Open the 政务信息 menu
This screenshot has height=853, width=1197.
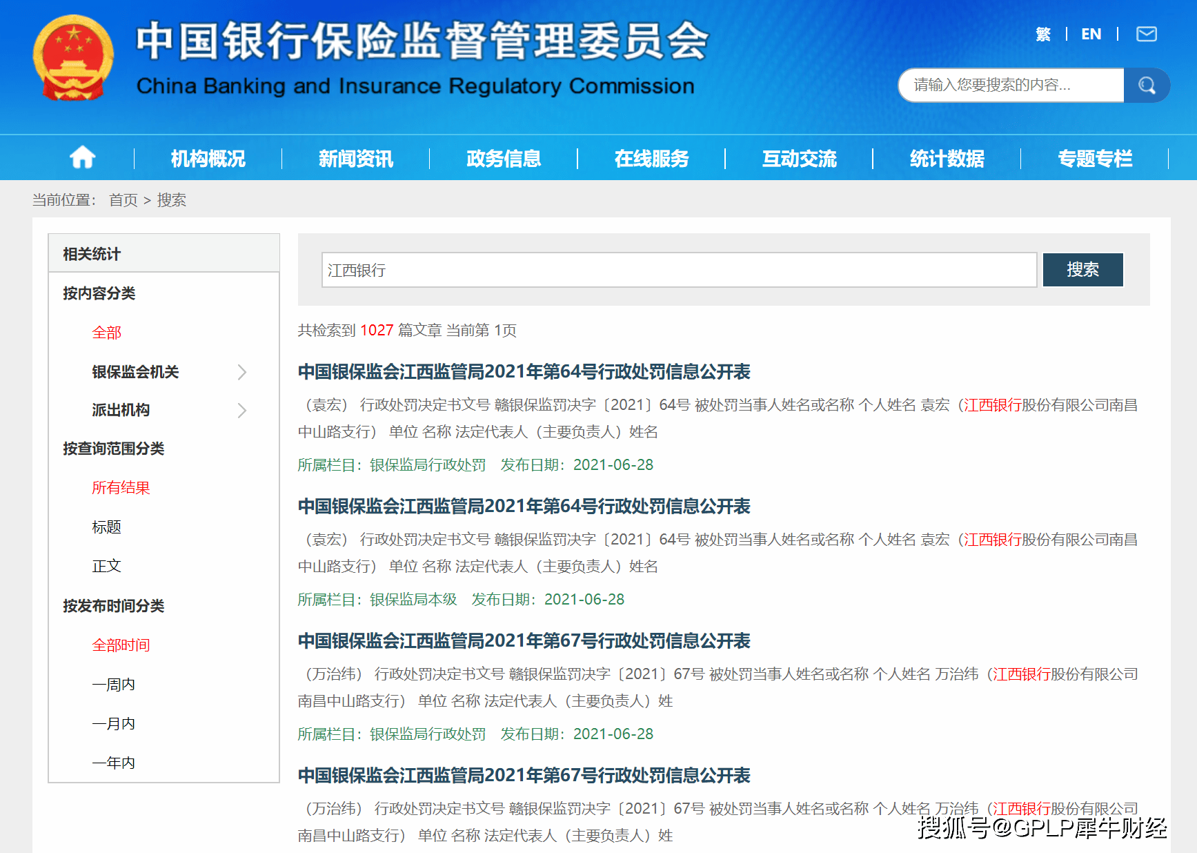click(504, 159)
